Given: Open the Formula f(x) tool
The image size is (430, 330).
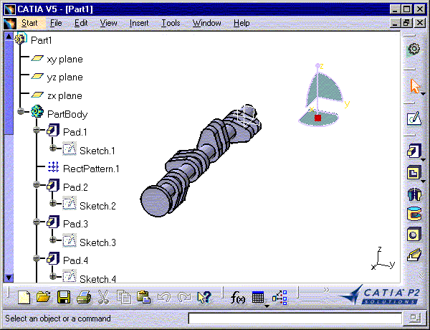Looking at the screenshot, I should pyautogui.click(x=239, y=297).
